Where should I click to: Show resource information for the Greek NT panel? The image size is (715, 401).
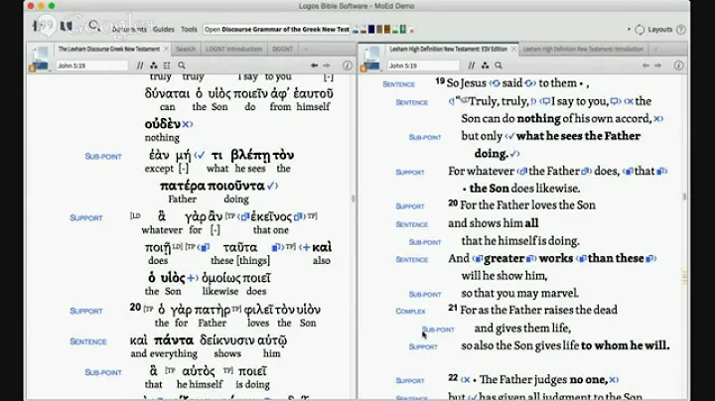click(348, 66)
